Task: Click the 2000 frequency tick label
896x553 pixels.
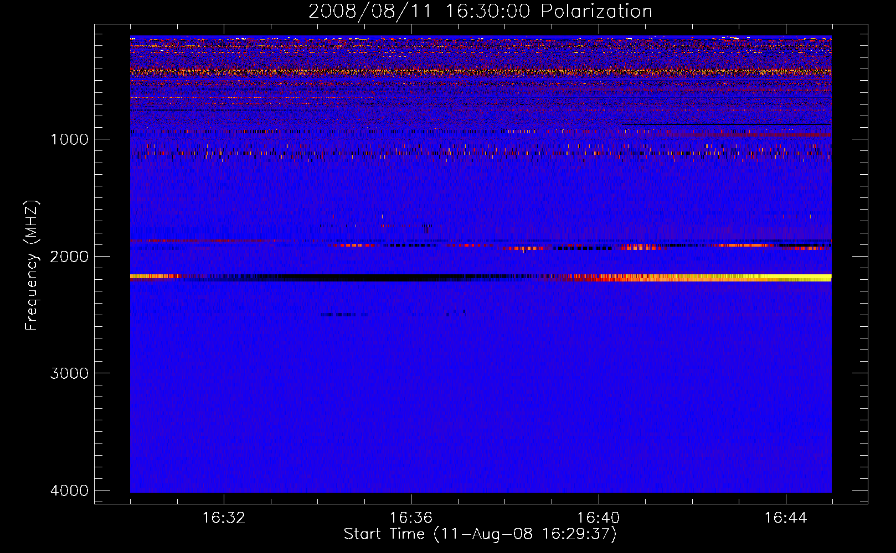Action: [x=69, y=257]
